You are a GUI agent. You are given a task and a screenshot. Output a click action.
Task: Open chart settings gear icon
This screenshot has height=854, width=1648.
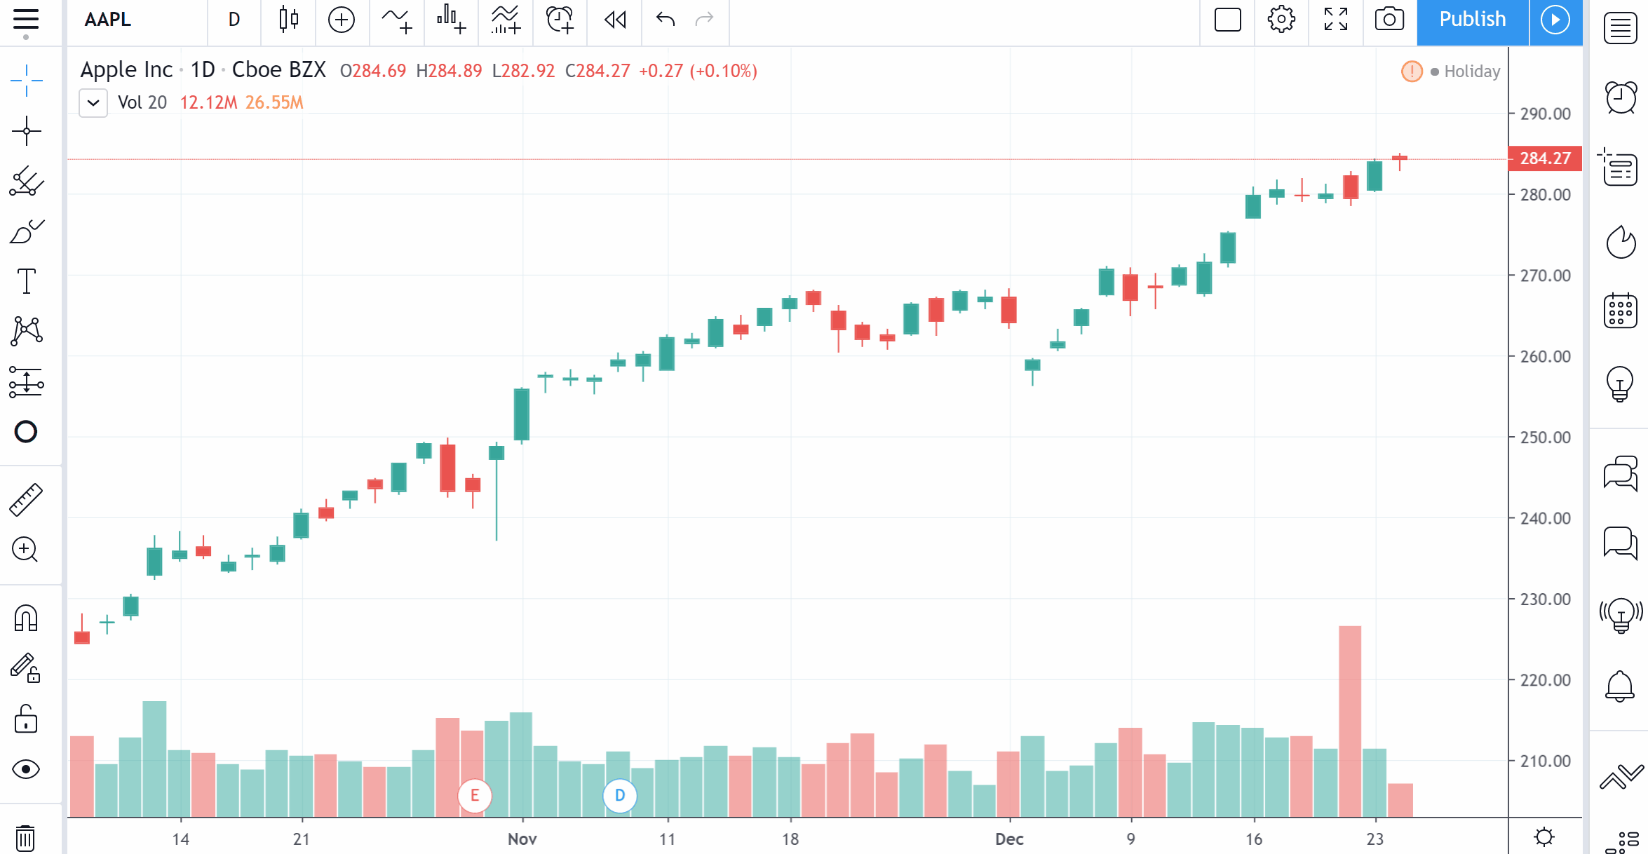pyautogui.click(x=1281, y=20)
